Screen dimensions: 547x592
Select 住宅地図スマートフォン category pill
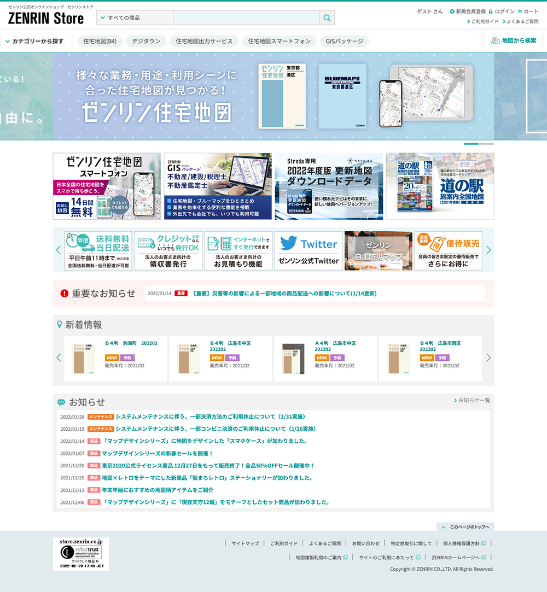click(279, 41)
